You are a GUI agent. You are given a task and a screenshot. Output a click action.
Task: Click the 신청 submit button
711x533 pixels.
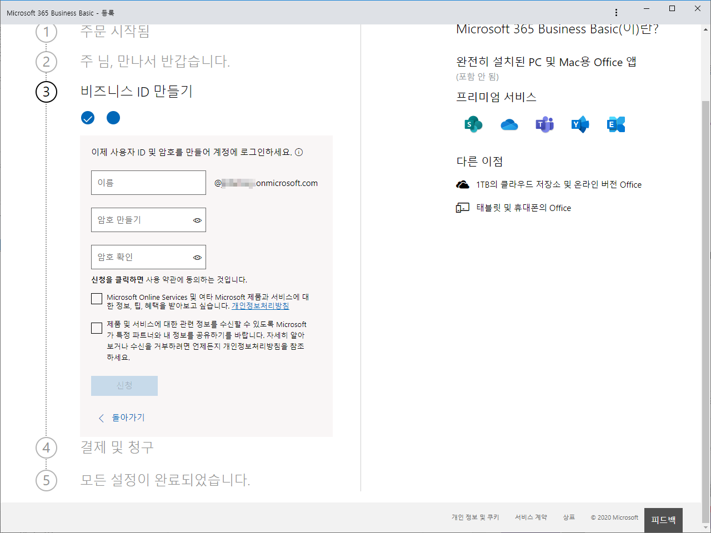pos(124,386)
